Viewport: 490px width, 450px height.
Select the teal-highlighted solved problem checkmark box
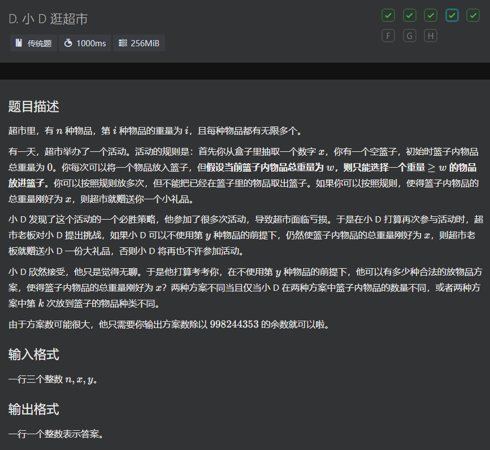452,15
